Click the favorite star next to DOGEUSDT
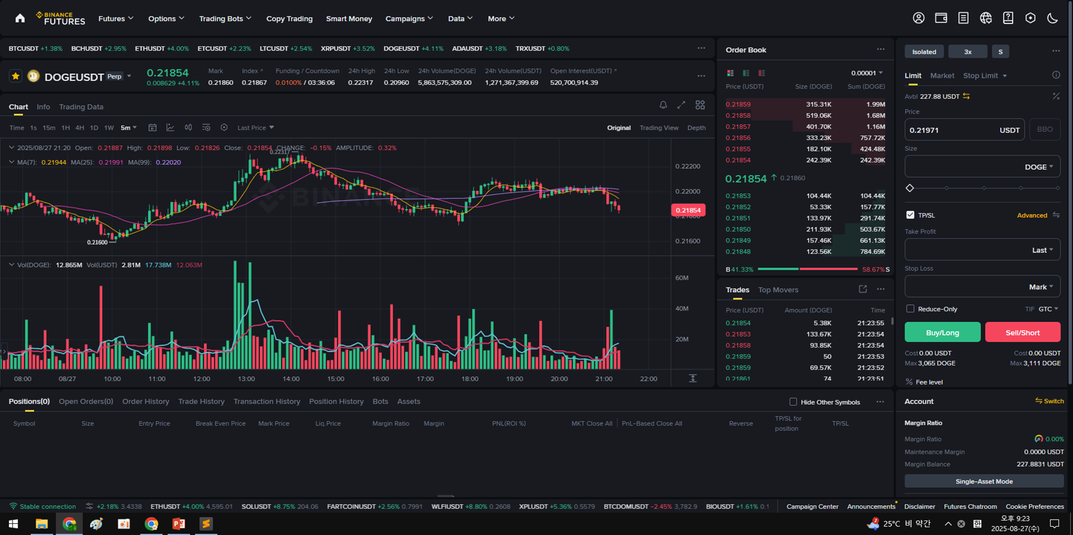 [x=16, y=76]
